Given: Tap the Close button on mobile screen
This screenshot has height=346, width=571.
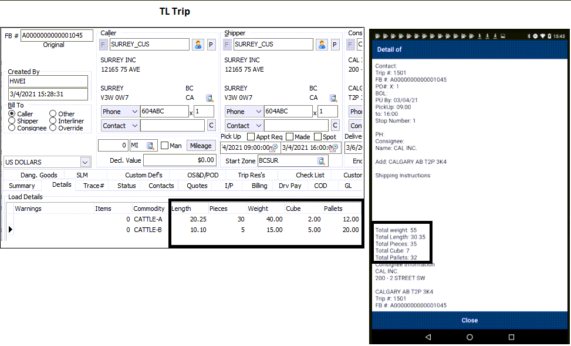Looking at the screenshot, I should coord(469,321).
